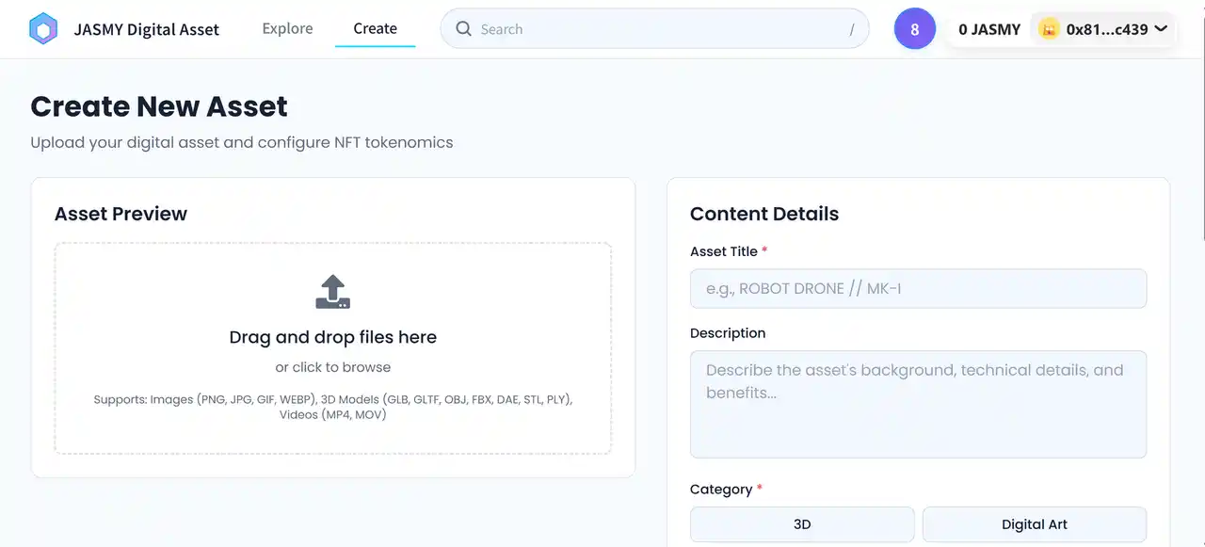Screen dimensions: 1205x547
Task: Click the purple notification badge showing 8
Action: click(x=914, y=29)
